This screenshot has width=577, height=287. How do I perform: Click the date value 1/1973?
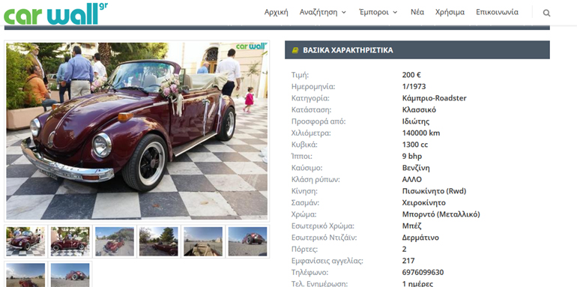pyautogui.click(x=414, y=87)
